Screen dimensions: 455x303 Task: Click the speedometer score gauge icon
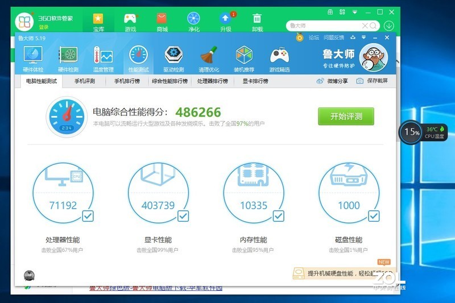click(x=67, y=117)
